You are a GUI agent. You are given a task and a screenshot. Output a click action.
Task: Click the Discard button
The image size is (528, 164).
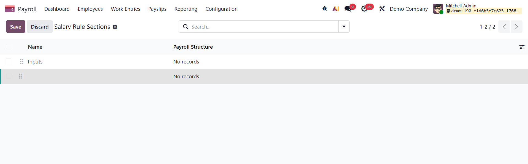click(x=40, y=27)
